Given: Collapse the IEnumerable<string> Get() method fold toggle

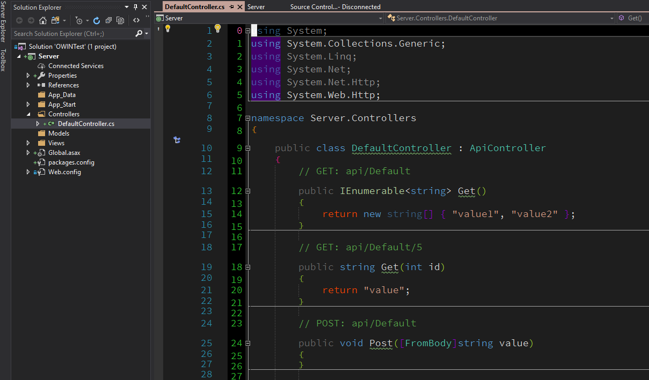Looking at the screenshot, I should (247, 191).
